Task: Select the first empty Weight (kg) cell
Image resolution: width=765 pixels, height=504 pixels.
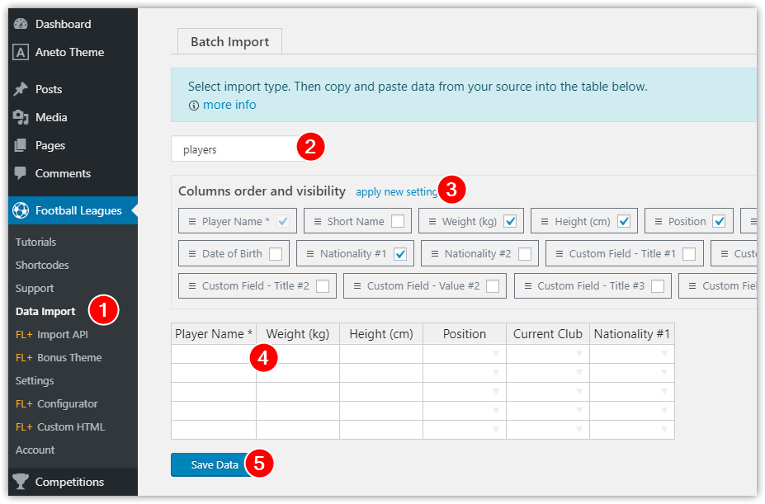Action: coord(298,354)
